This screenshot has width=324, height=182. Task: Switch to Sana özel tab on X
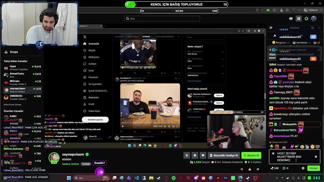(x=119, y=37)
